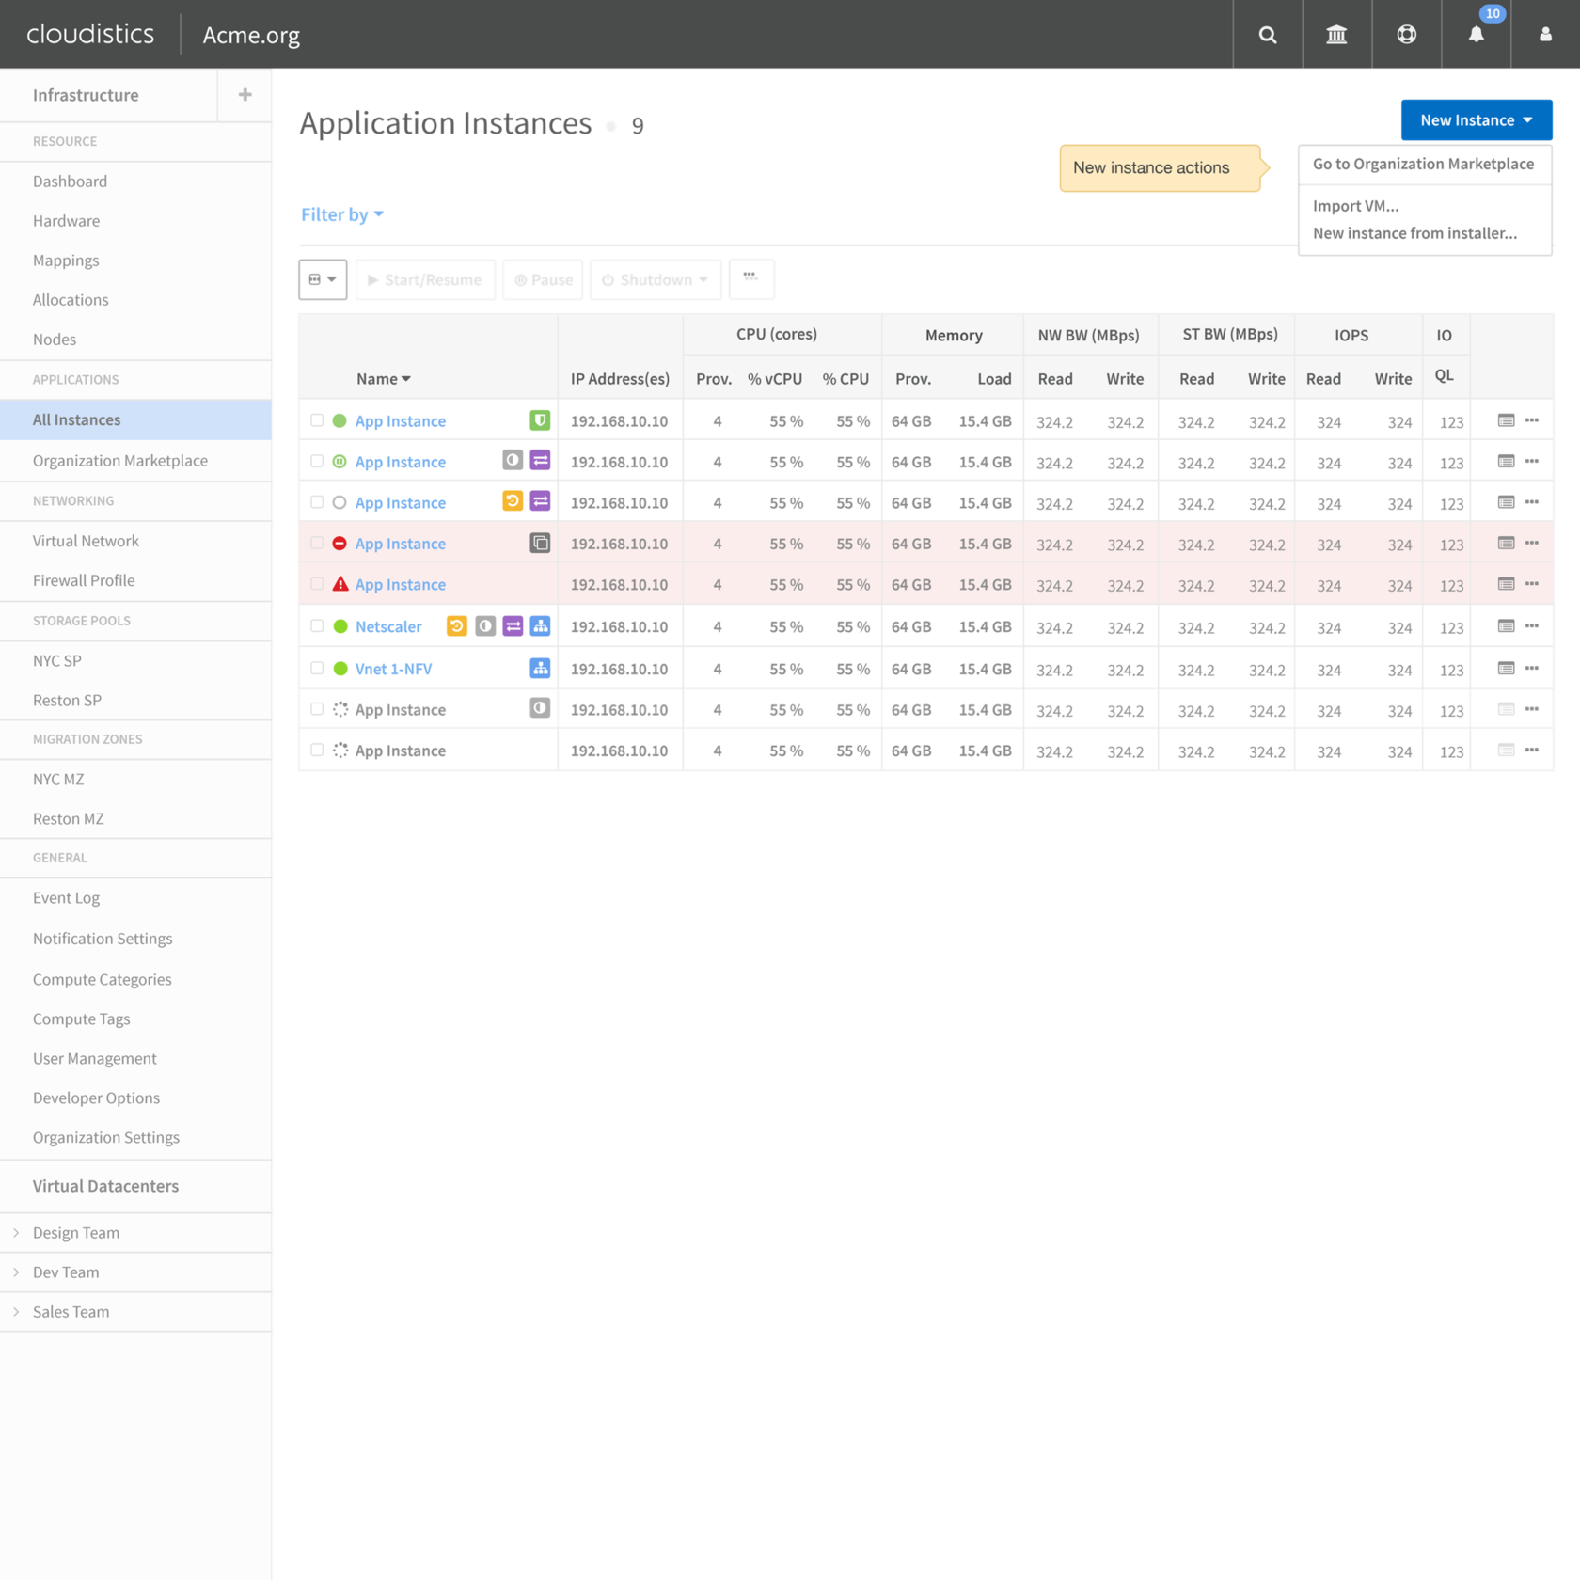Click the organization building icon in header
The image size is (1580, 1580).
point(1336,35)
